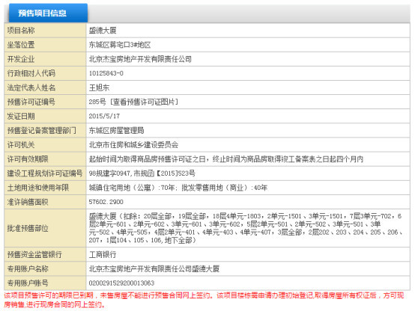Viewport: 415px width, 311px height.
Task: Click the legal representative name 王旭东
Action: [99, 87]
